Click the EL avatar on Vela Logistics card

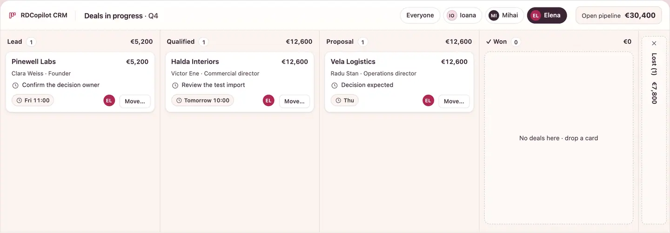pos(428,101)
